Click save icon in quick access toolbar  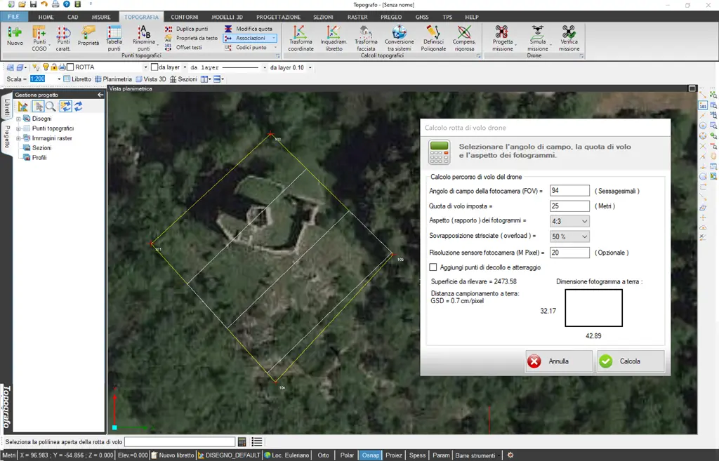(33, 5)
